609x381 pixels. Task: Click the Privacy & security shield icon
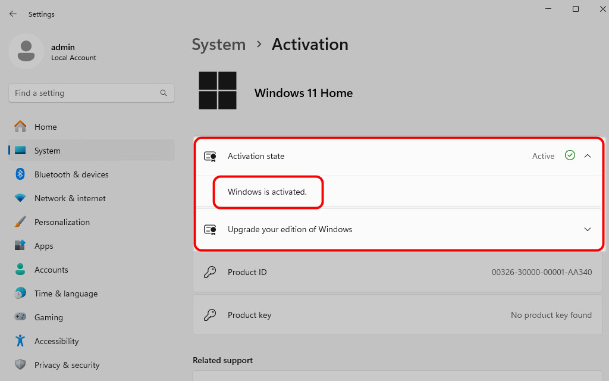point(20,365)
